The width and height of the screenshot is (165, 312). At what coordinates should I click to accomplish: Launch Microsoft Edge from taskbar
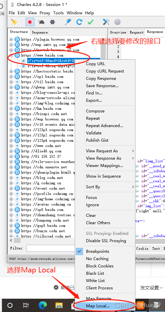click(x=42, y=305)
